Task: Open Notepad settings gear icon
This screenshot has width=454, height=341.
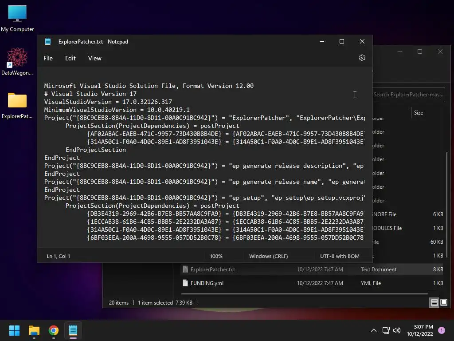Action: point(362,58)
